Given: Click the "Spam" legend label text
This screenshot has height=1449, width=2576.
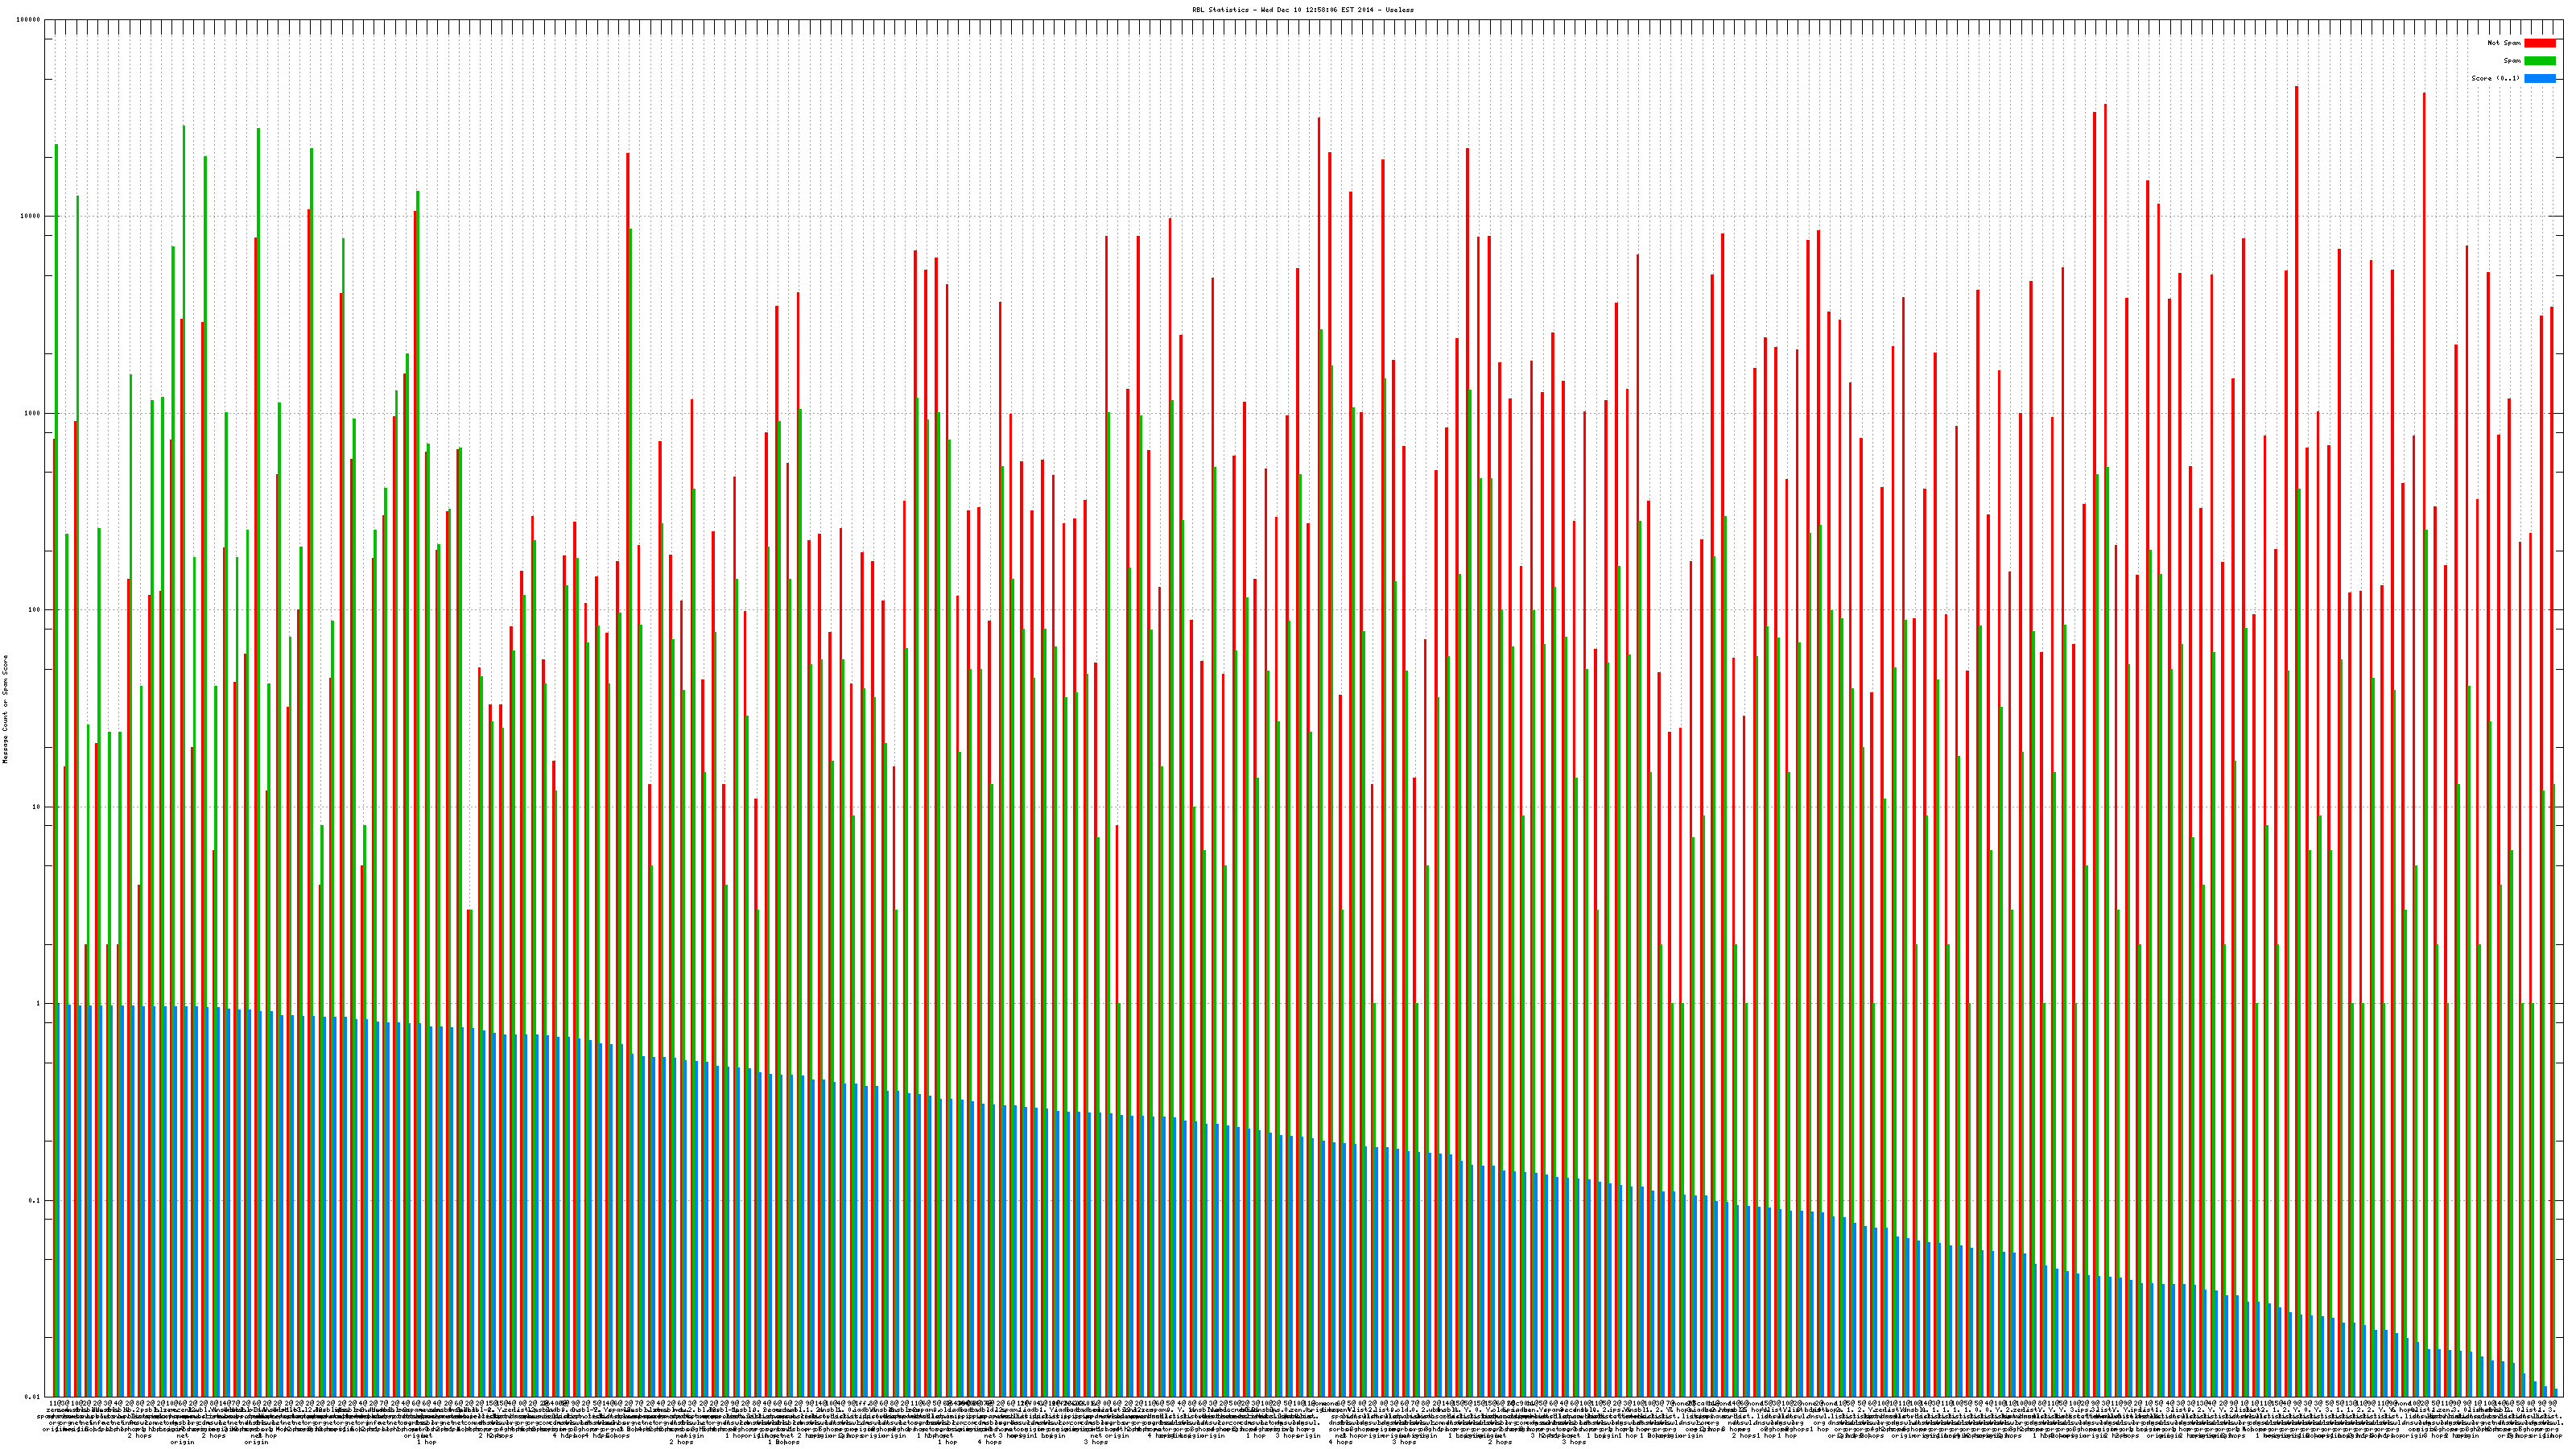Looking at the screenshot, I should [x=2512, y=61].
